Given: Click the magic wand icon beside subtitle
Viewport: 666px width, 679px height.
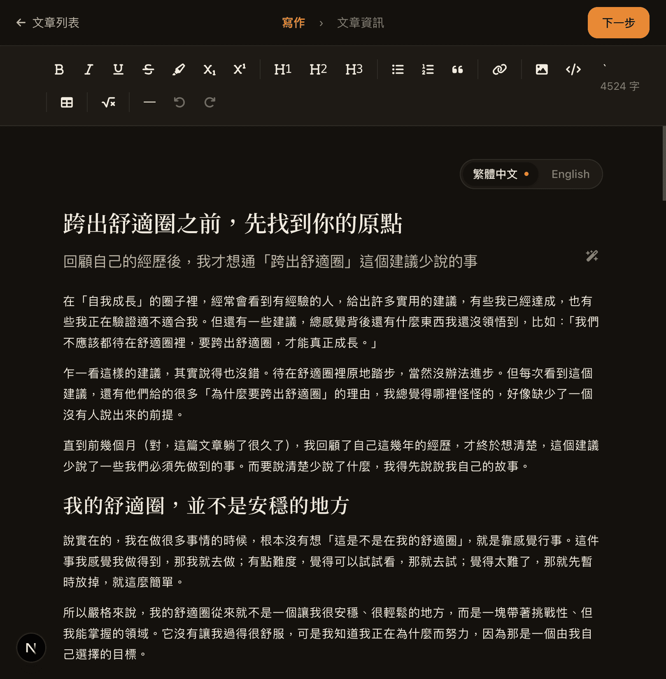Looking at the screenshot, I should (x=592, y=256).
